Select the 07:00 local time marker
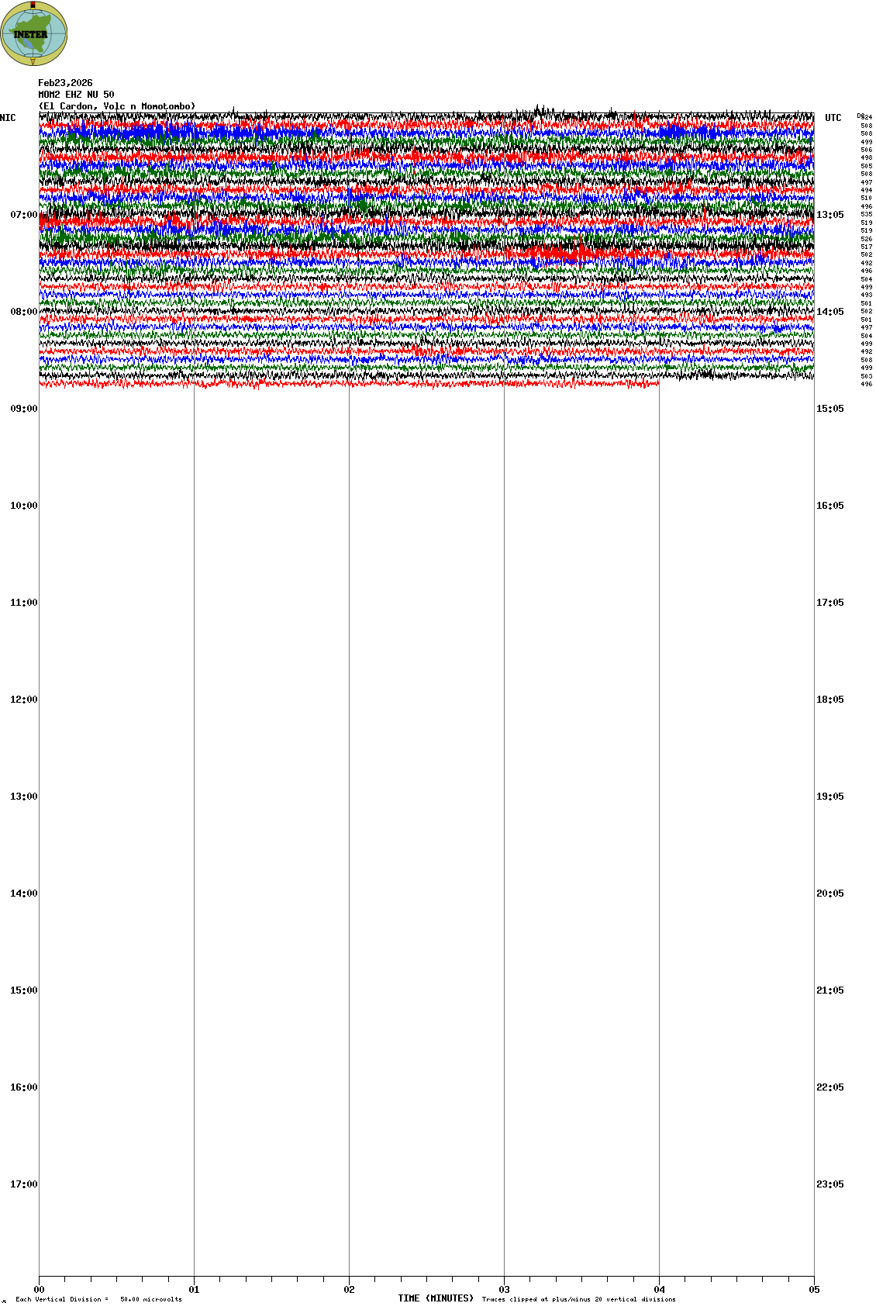 pyautogui.click(x=23, y=215)
